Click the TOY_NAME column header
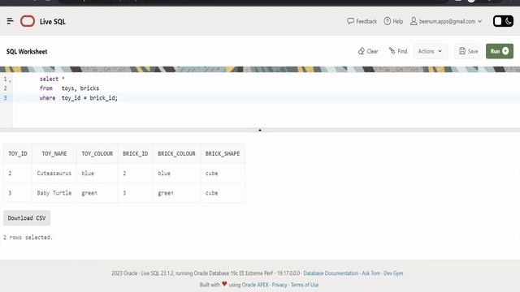520x292 pixels. 54,153
